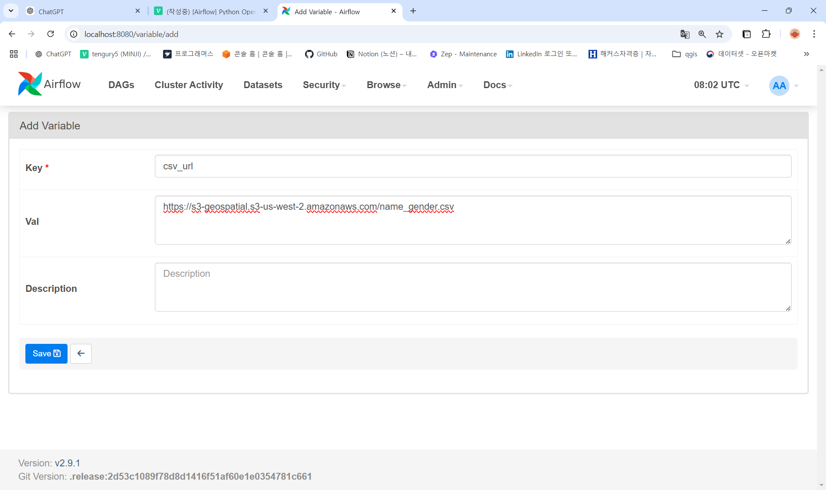Open the AA user profile avatar

[779, 85]
